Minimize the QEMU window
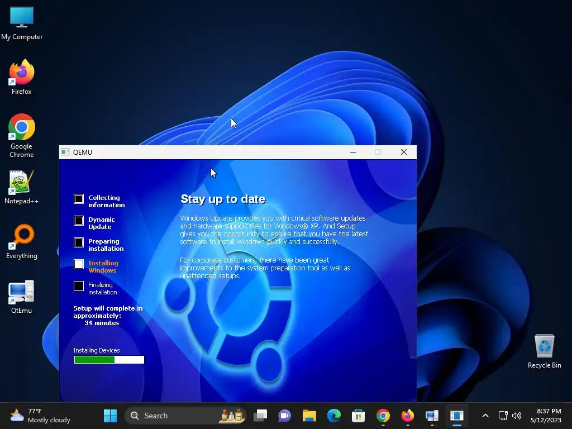Image resolution: width=572 pixels, height=429 pixels. [x=353, y=152]
